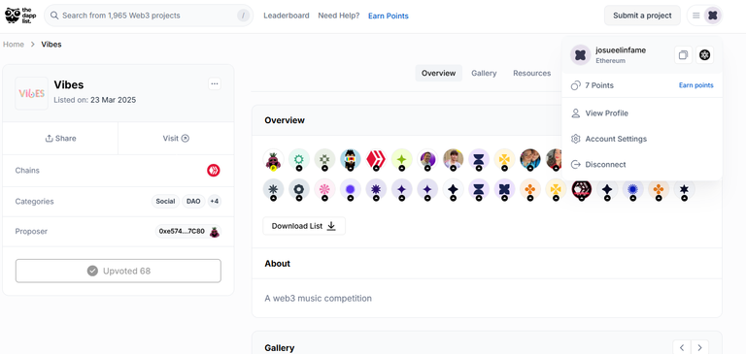
Task: Go to previous gallery image
Action: pyautogui.click(x=682, y=347)
